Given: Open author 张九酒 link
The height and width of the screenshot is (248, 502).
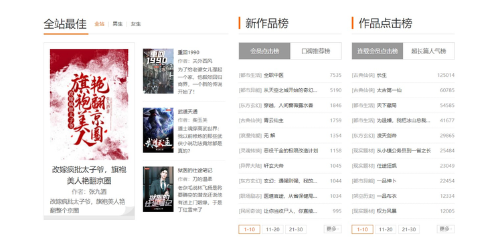Looking at the screenshot, I should click(x=98, y=192).
